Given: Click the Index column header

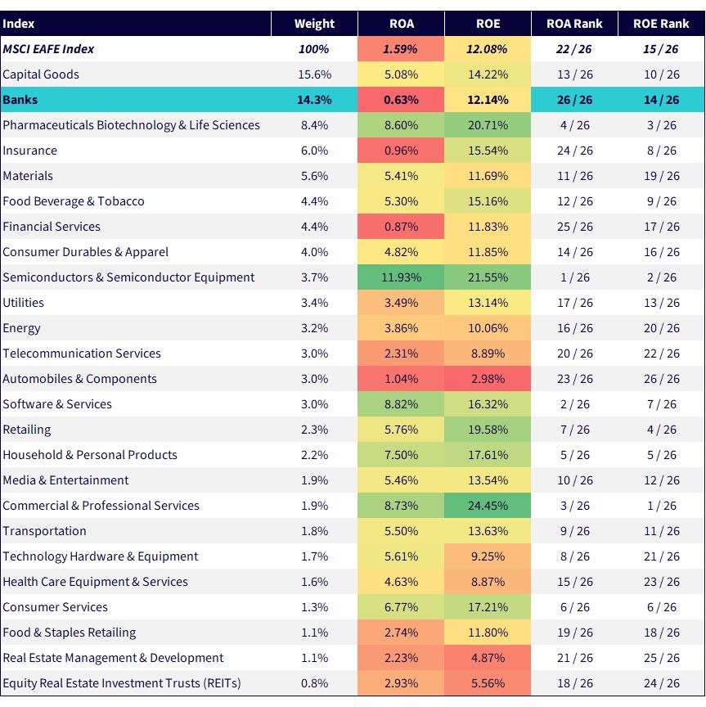Looking at the screenshot, I should (19, 24).
